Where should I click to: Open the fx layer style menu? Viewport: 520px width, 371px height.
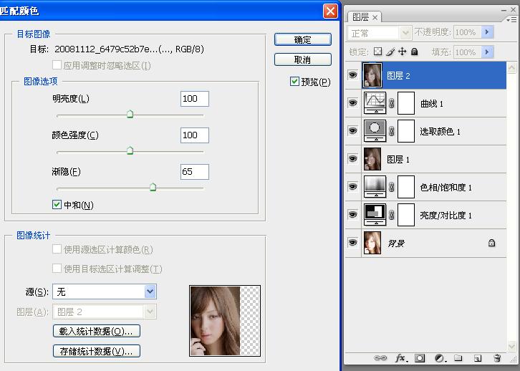[x=401, y=358]
